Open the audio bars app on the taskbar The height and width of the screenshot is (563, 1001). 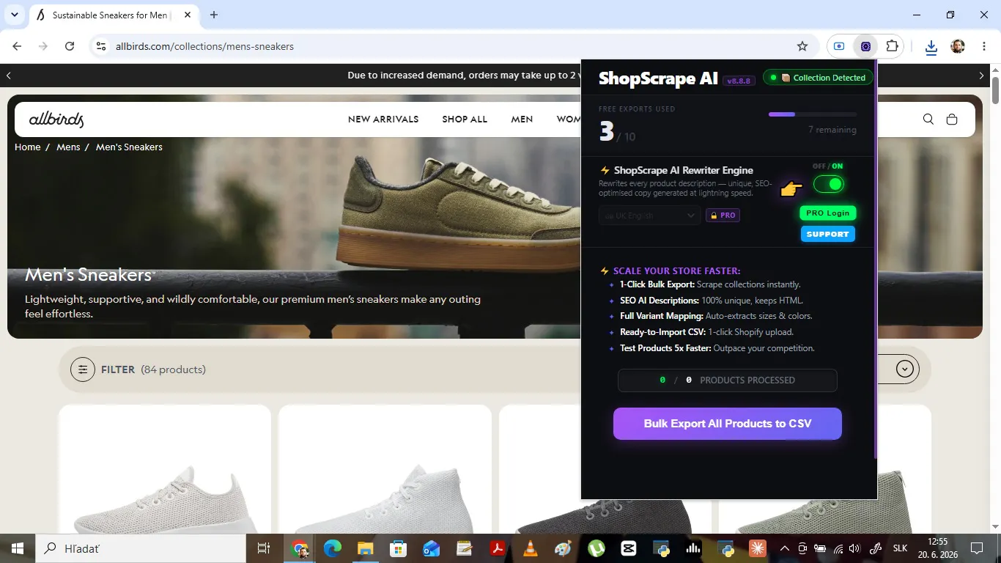click(693, 548)
